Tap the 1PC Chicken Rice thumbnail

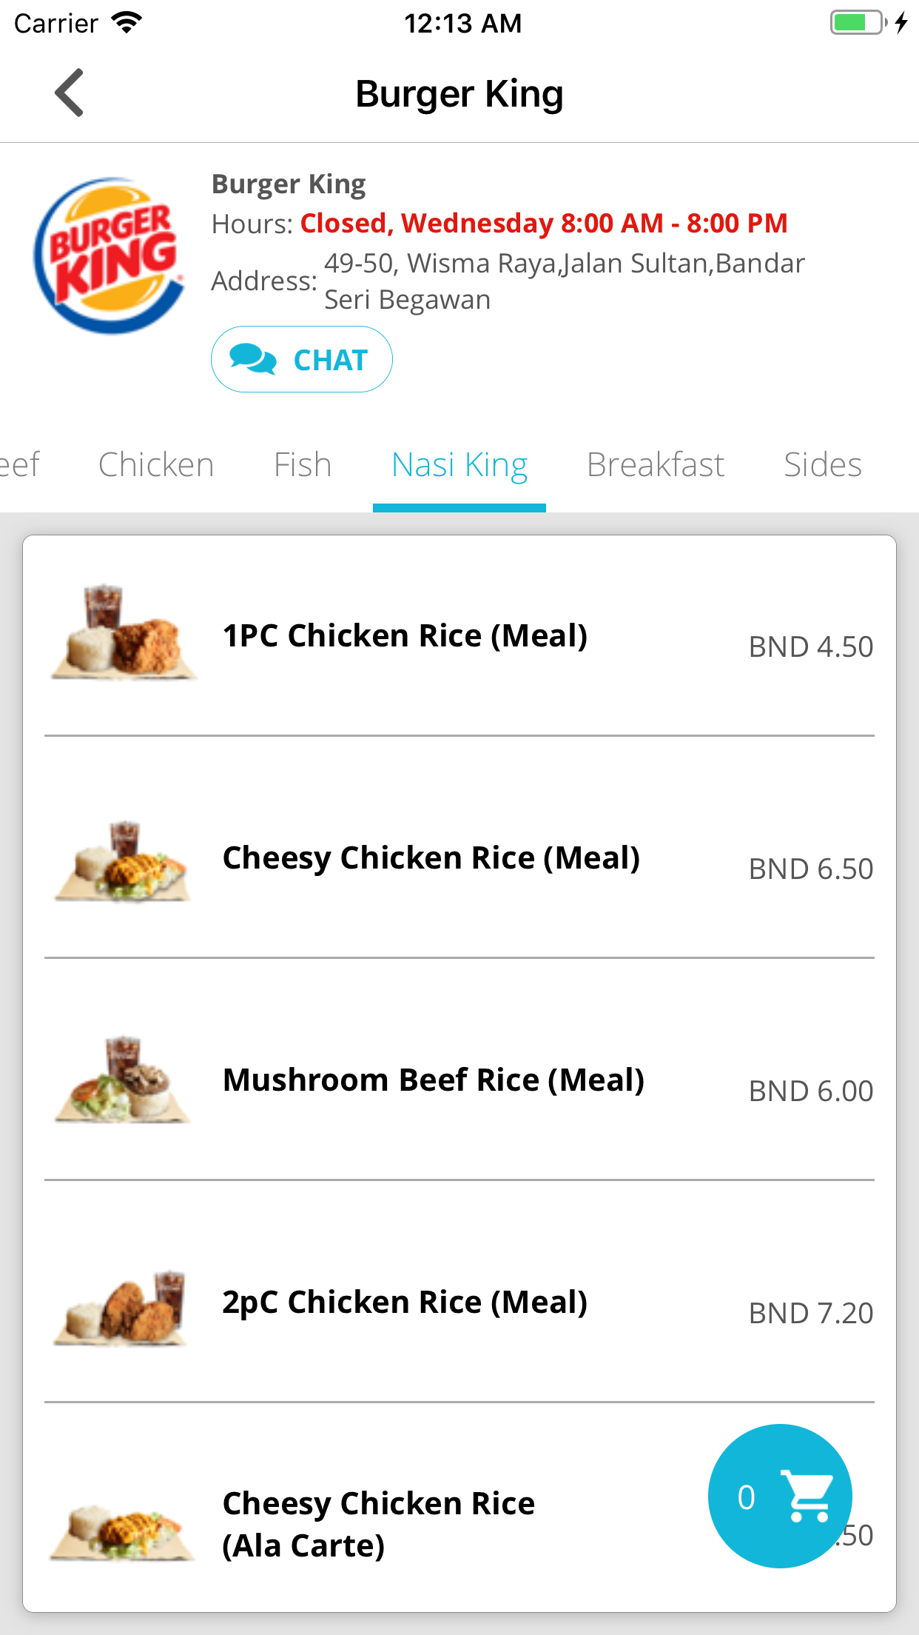tap(124, 633)
